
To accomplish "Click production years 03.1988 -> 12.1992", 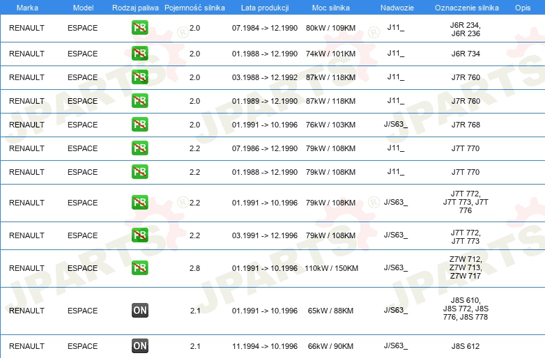I will click(265, 77).
